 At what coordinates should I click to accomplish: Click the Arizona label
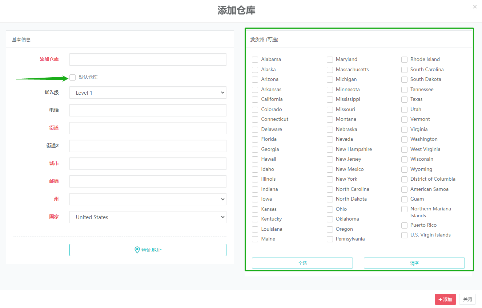point(270,79)
